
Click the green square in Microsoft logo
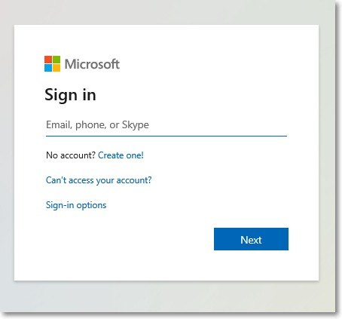[x=56, y=60]
